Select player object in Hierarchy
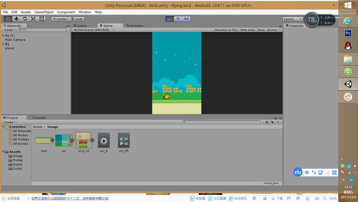The height and width of the screenshot is (202, 358). click(10, 48)
